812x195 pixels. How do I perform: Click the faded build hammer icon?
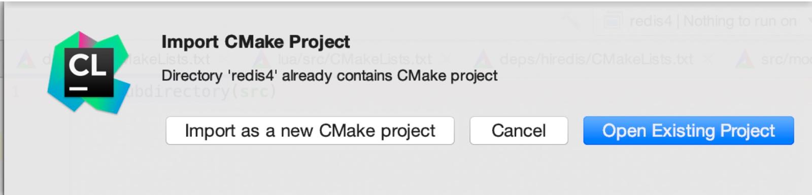pyautogui.click(x=571, y=21)
